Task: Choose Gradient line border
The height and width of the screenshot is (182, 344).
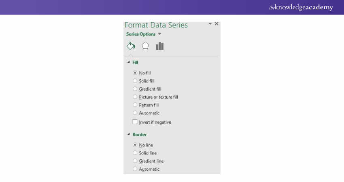Action: [x=135, y=161]
